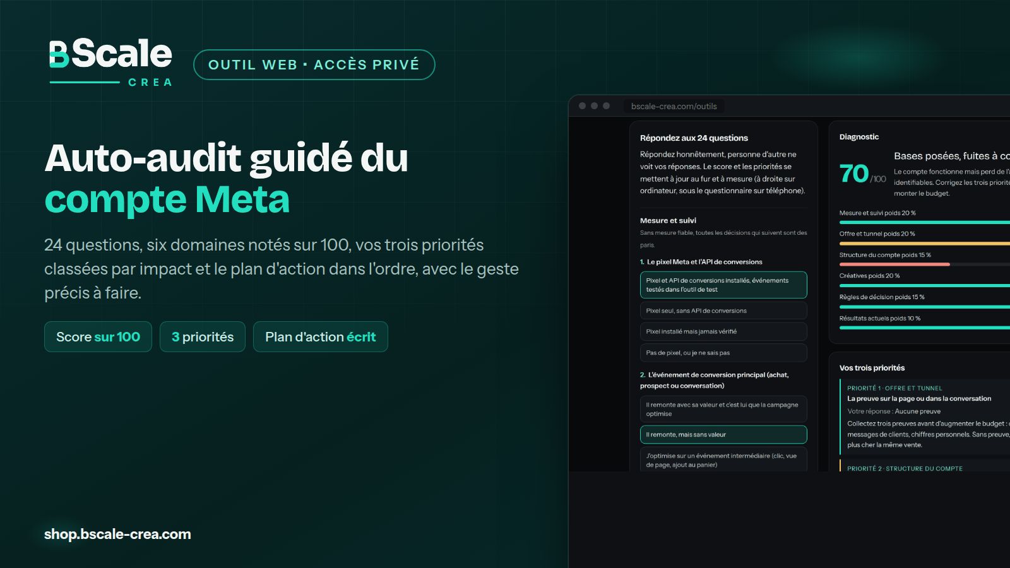Click question 2 L'événement de conversion principal

tap(715, 380)
